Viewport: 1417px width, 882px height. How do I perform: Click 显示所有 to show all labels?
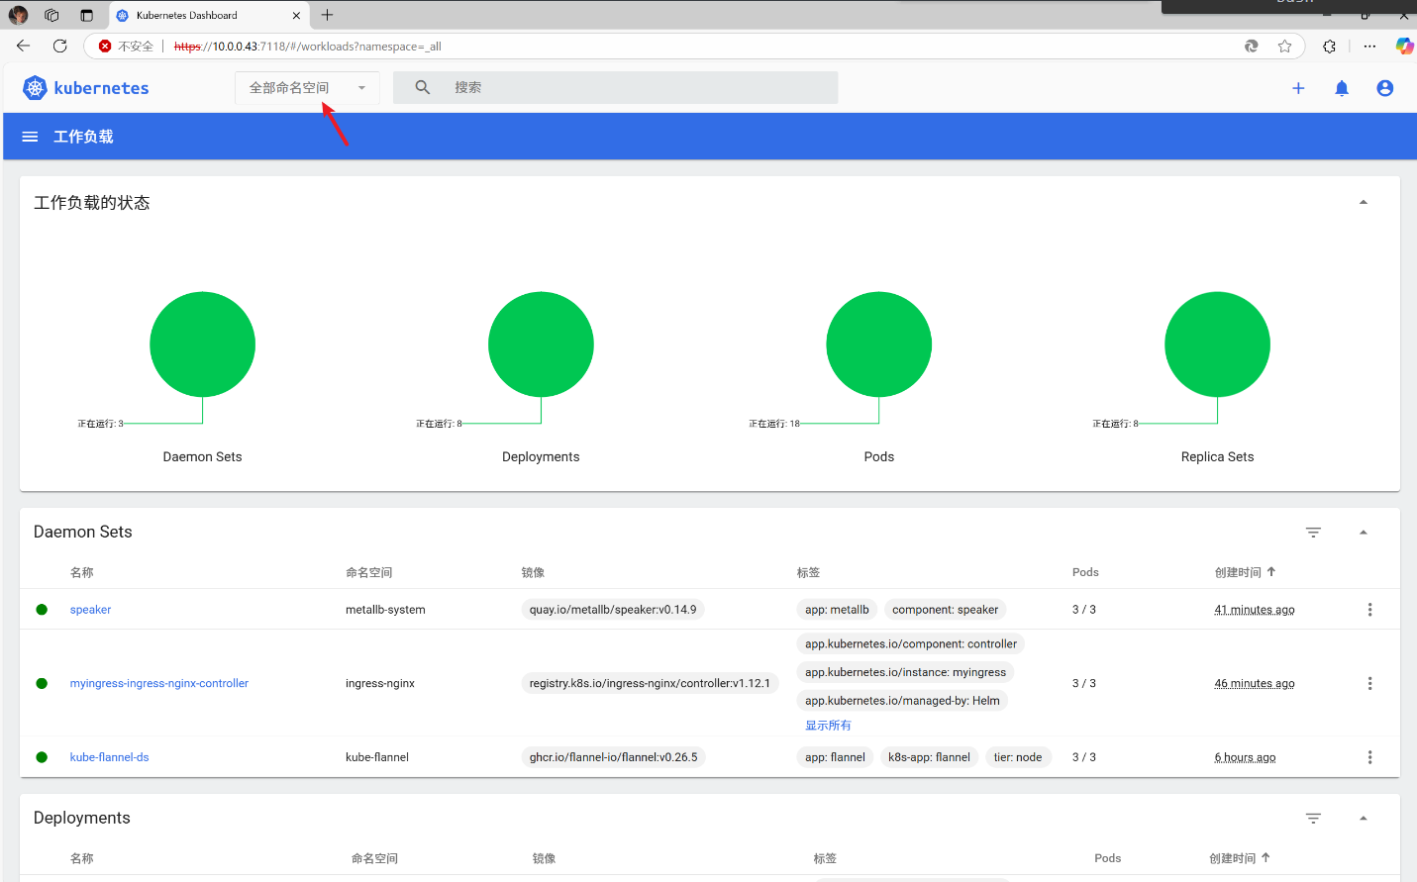(828, 726)
